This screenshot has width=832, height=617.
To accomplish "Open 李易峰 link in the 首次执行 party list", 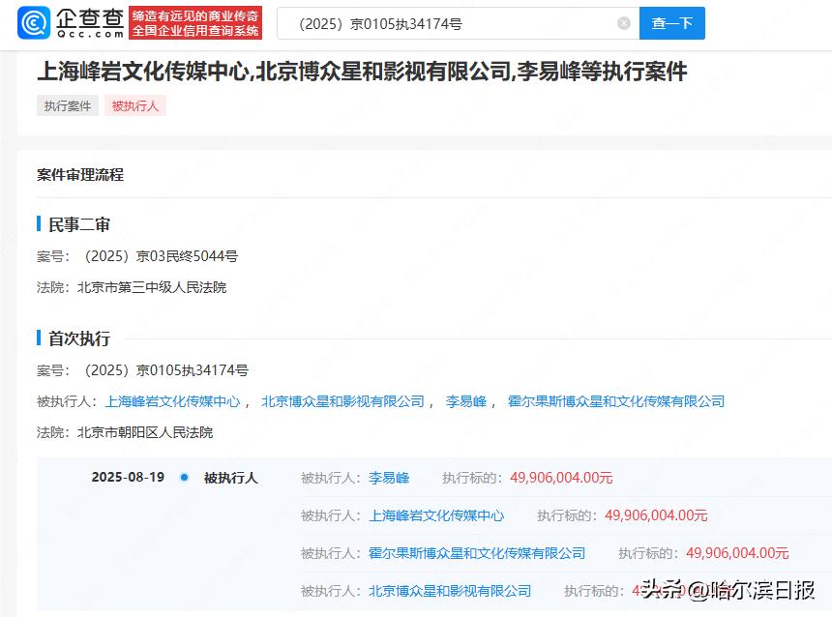I will click(x=465, y=401).
